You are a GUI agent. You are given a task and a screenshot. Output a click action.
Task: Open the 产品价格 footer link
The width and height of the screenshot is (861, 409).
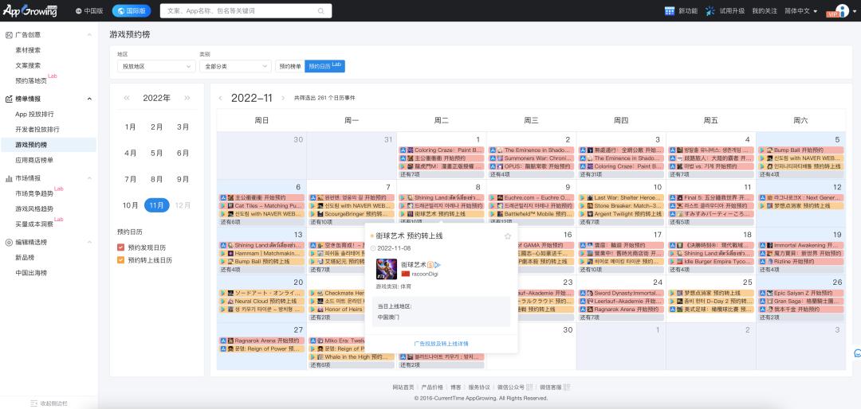coord(432,387)
